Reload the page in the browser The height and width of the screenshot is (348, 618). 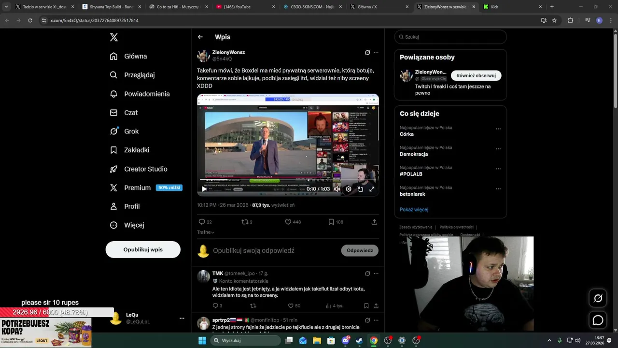(30, 20)
